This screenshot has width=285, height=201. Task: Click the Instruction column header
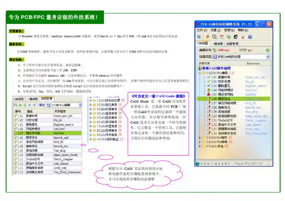[x=253, y=64]
